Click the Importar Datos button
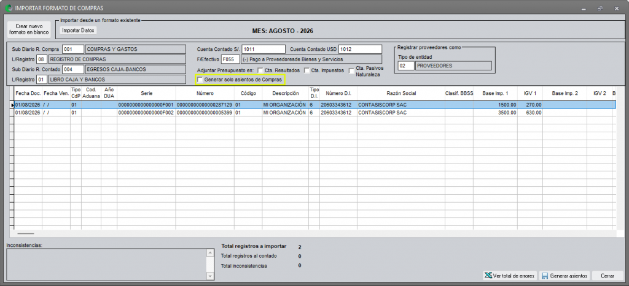Viewport: 629px width, 286px height. pyautogui.click(x=79, y=30)
